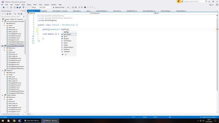Screen dimensions: 219x123
Task: Open the CamLook class navigation dropdown
Action: tap(123, 13)
